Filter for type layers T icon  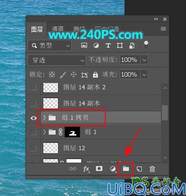108,46
